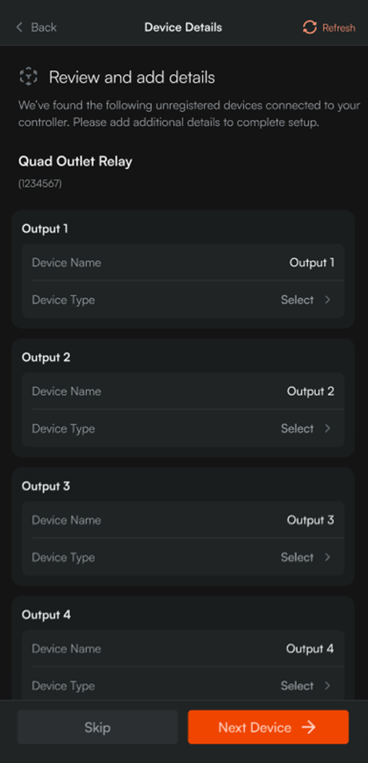Tap the Refresh text link
This screenshot has width=368, height=763.
[338, 28]
